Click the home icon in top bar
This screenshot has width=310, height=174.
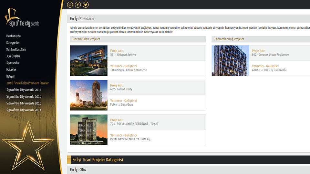click(70, 5)
